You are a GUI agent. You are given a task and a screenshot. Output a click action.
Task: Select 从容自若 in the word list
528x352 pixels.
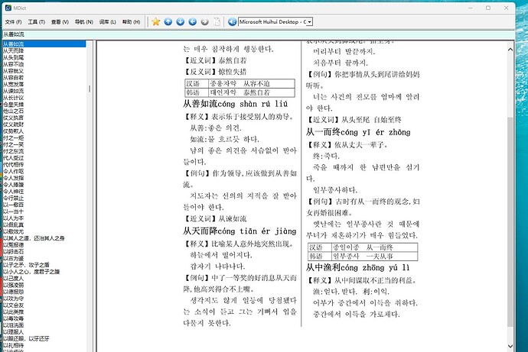(x=14, y=78)
